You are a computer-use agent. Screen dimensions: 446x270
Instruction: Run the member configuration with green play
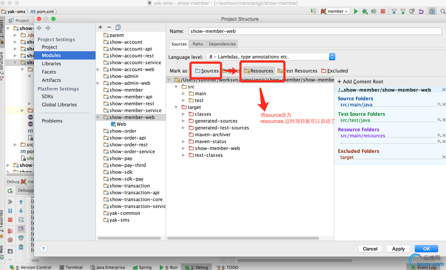356,11
